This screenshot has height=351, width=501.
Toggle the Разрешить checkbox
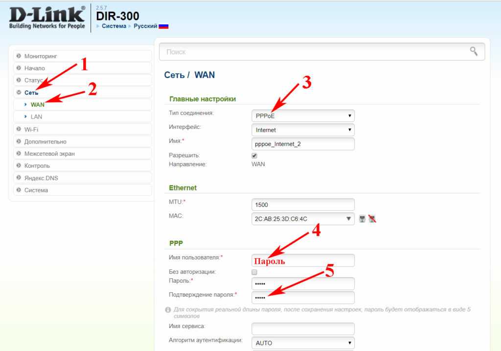(254, 155)
